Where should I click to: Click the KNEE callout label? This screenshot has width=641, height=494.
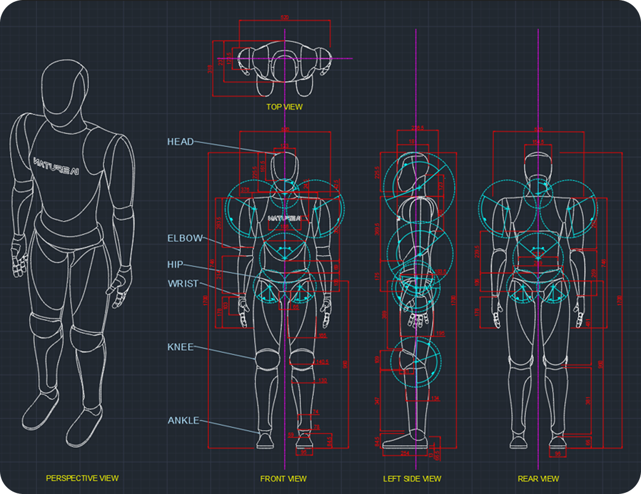(180, 347)
